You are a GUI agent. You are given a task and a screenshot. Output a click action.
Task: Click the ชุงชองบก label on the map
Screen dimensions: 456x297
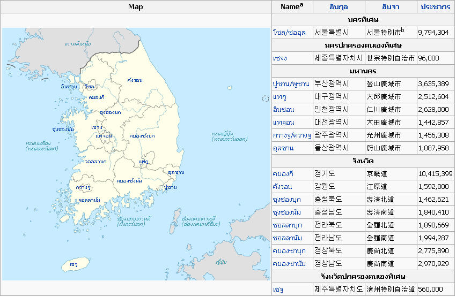coord(110,112)
